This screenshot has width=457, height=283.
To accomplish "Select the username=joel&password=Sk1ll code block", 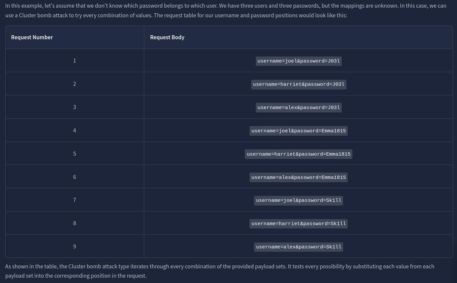I will pyautogui.click(x=298, y=201).
